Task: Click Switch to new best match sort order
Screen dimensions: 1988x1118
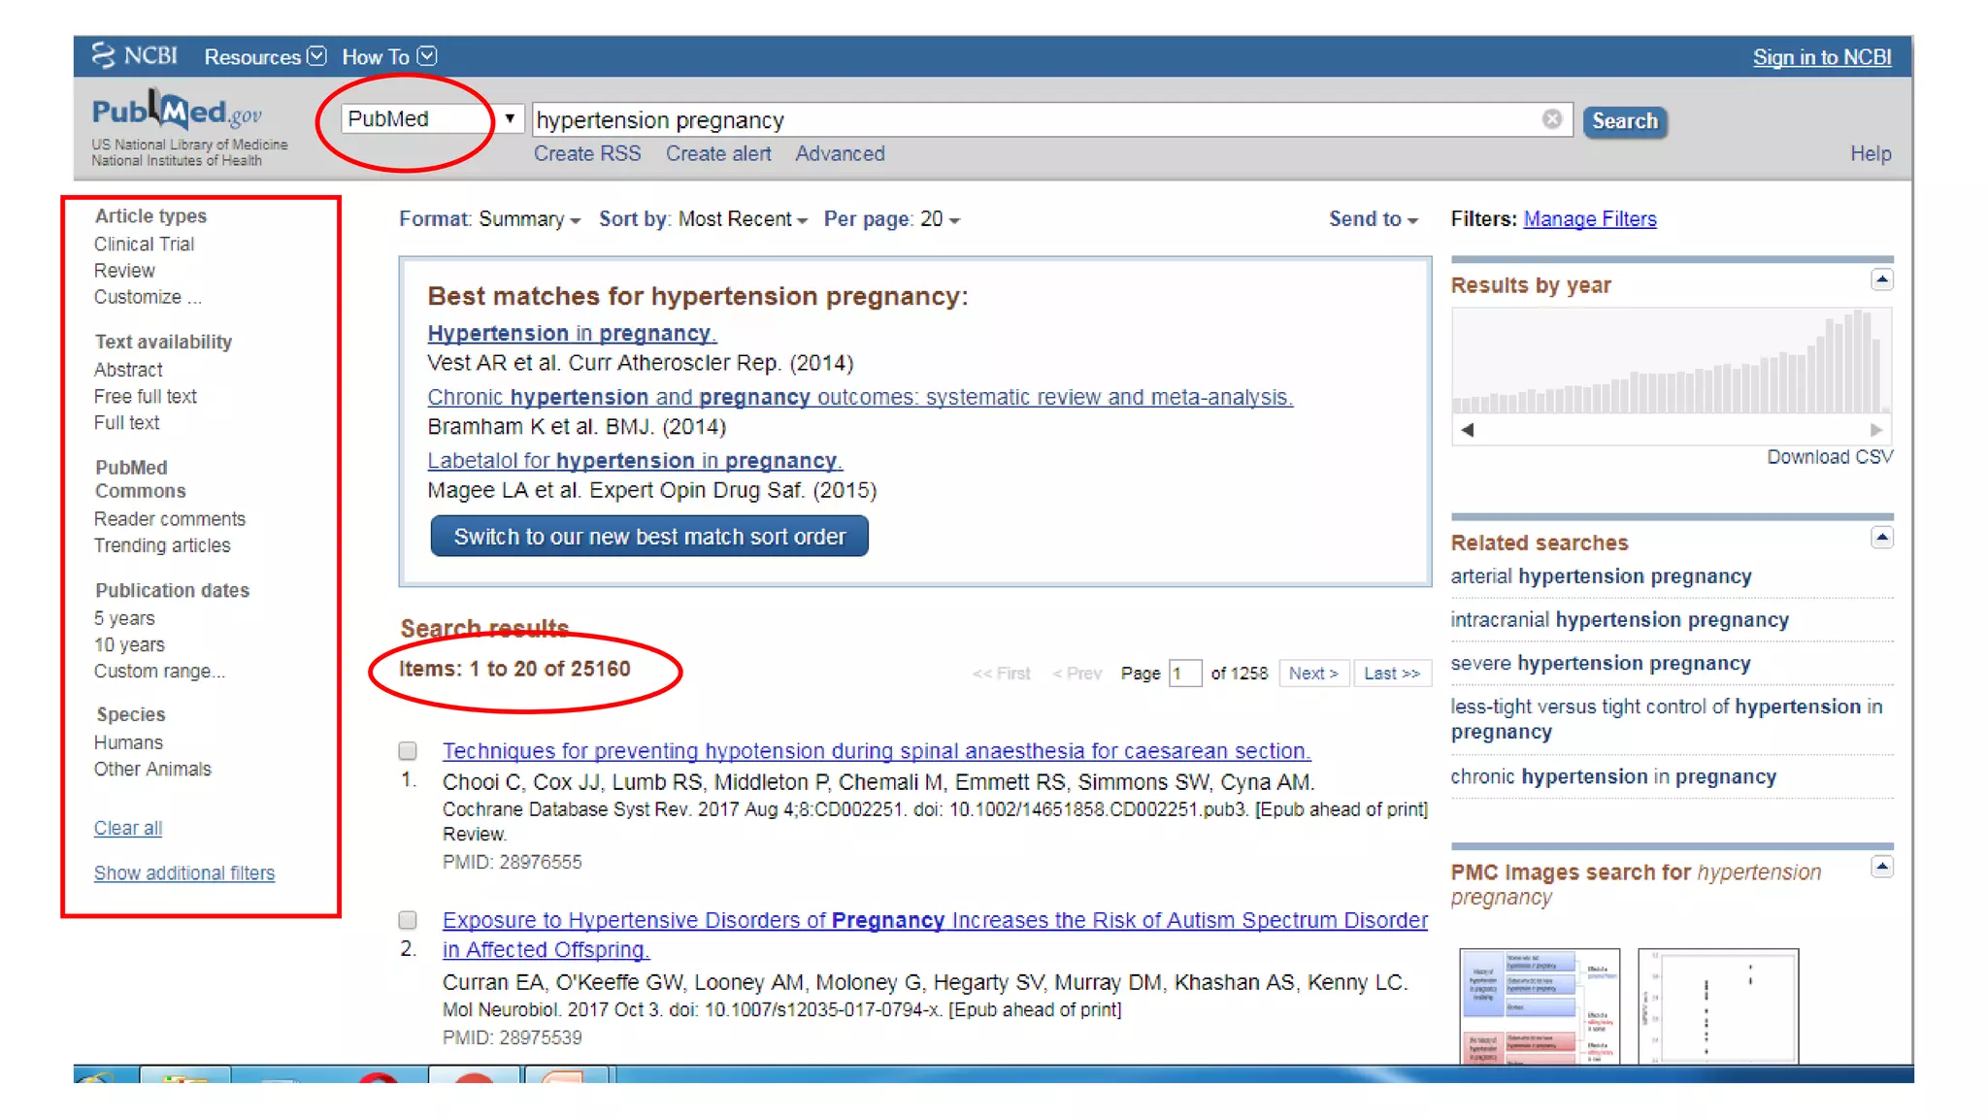Action: pos(649,537)
